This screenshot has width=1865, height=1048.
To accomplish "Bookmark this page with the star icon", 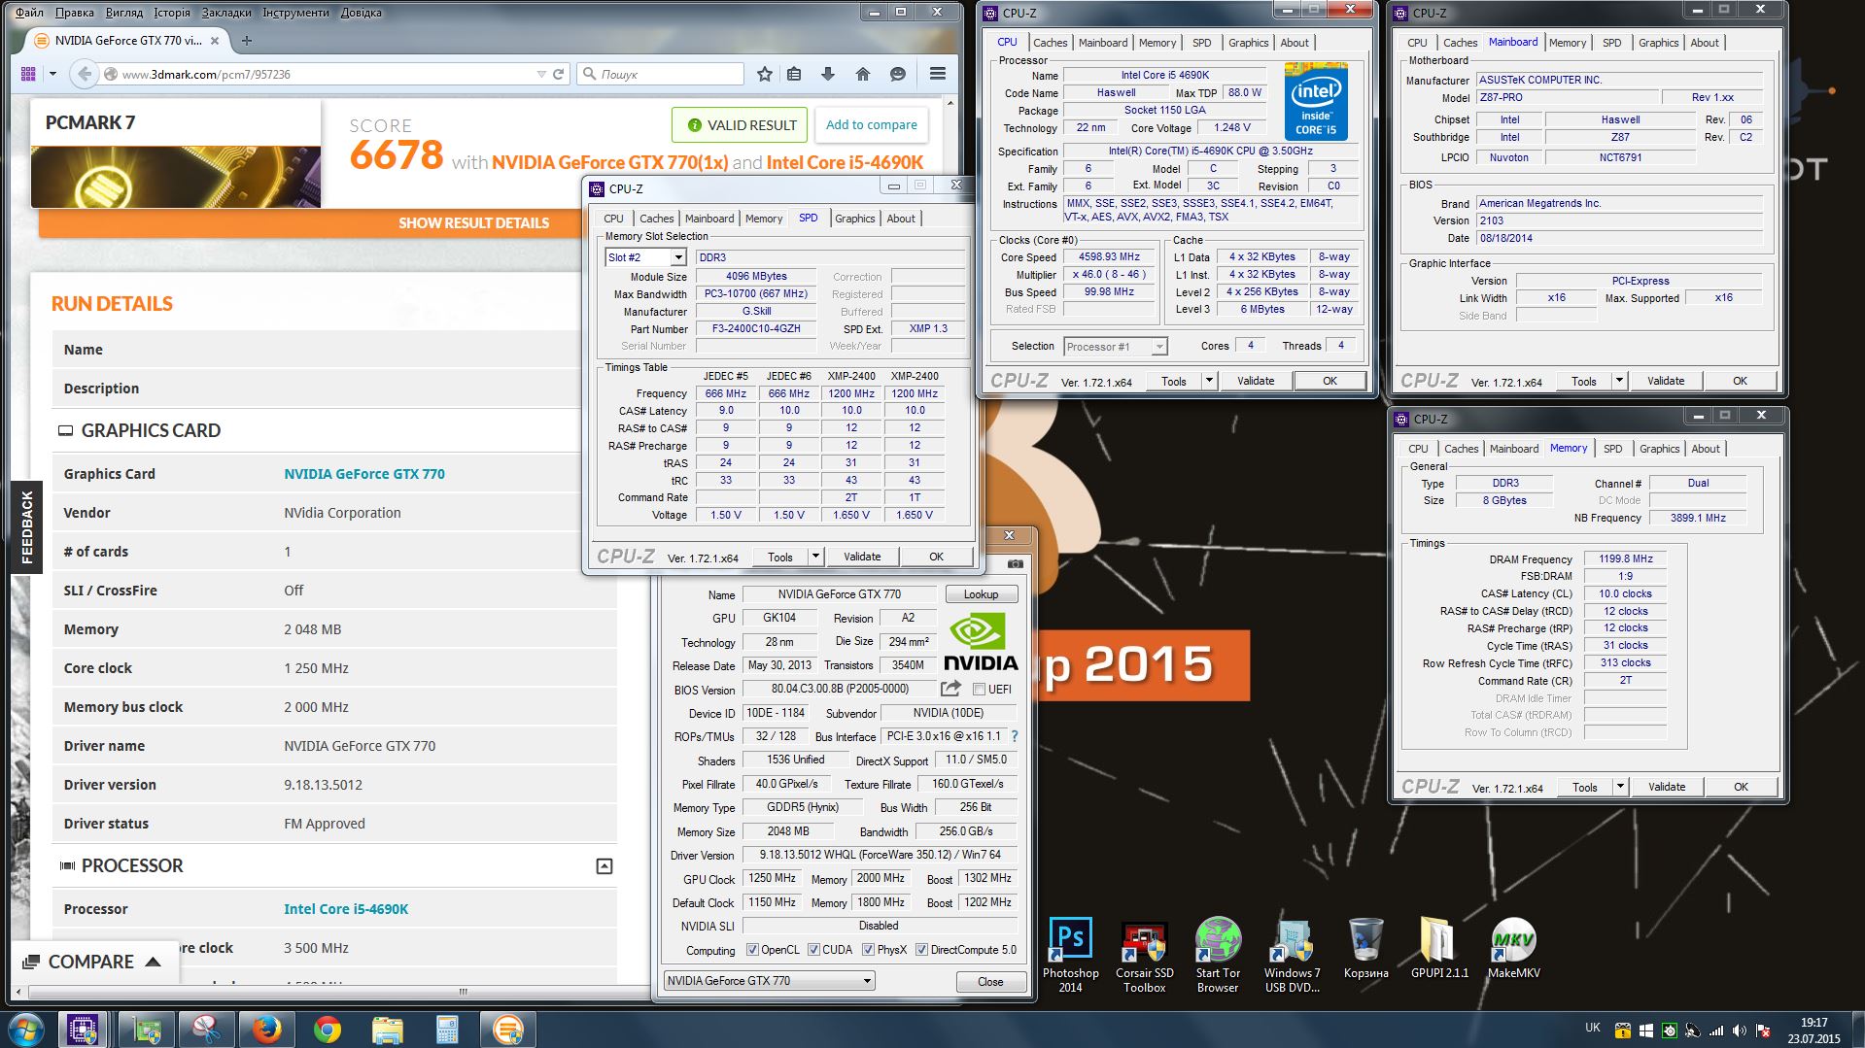I will point(765,74).
